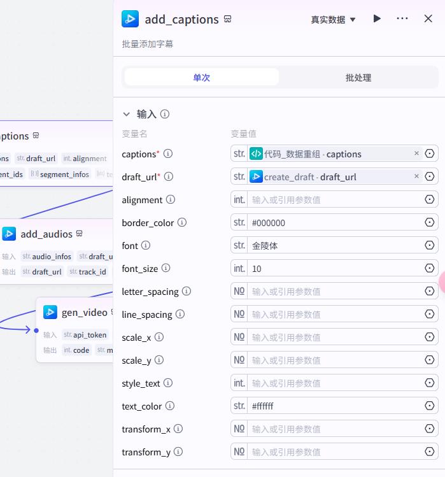This screenshot has height=477, width=445.
Task: Click the letter_spacing value input field
Action: (335, 291)
